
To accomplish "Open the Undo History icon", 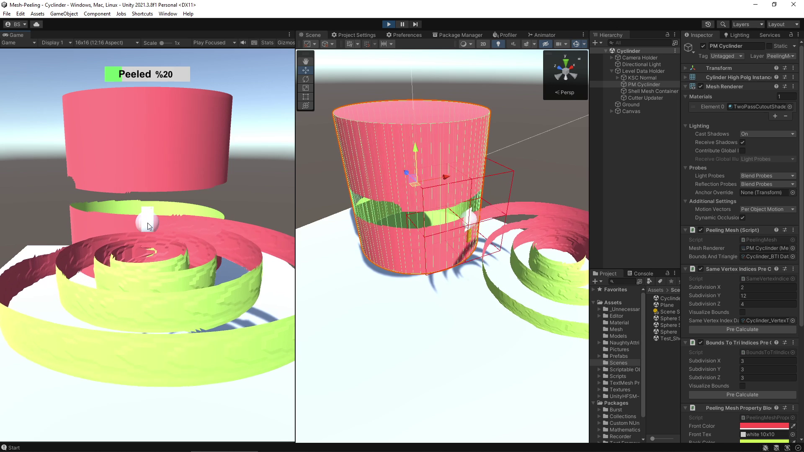I will click(x=708, y=24).
